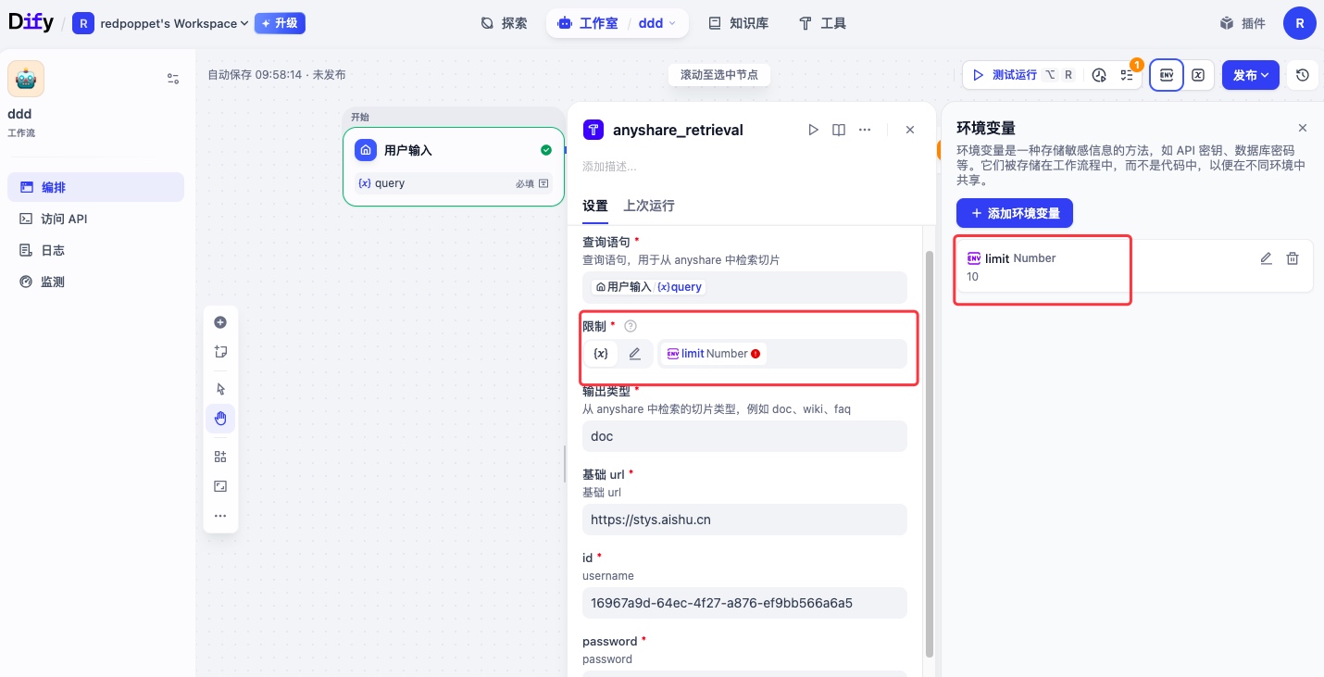Select the hand pan tool
Screen dimensions: 1324x677
coord(220,419)
